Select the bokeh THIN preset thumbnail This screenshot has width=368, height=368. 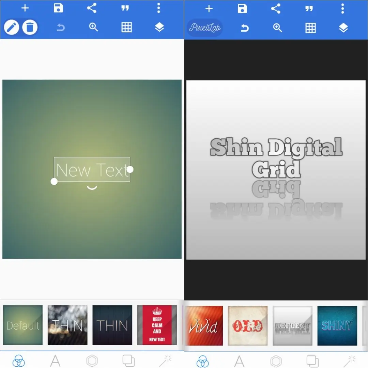[67, 325]
